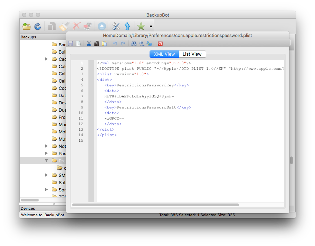
Task: Click the Undo arrow icon
Action: pos(115,44)
